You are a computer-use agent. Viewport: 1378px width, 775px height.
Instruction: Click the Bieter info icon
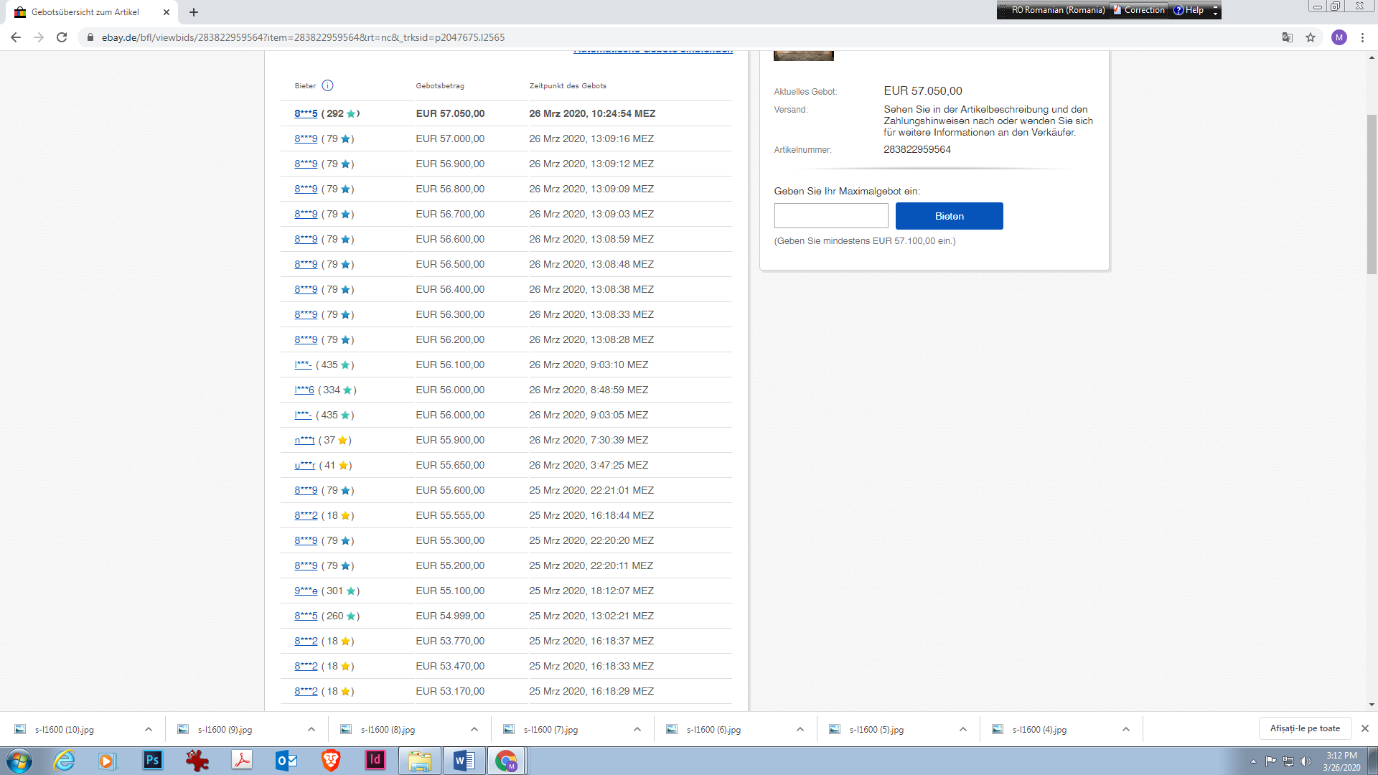(327, 85)
